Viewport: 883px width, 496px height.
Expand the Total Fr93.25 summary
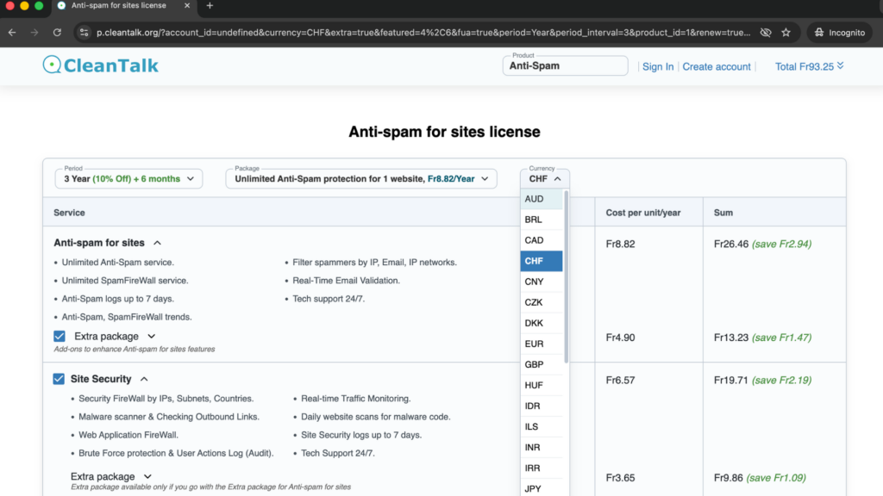coord(809,66)
